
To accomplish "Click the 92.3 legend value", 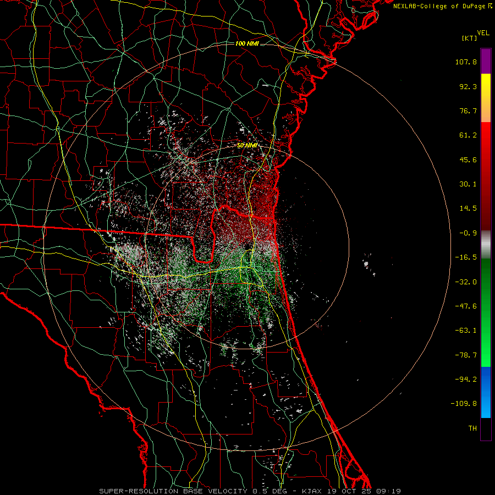I will [x=468, y=86].
